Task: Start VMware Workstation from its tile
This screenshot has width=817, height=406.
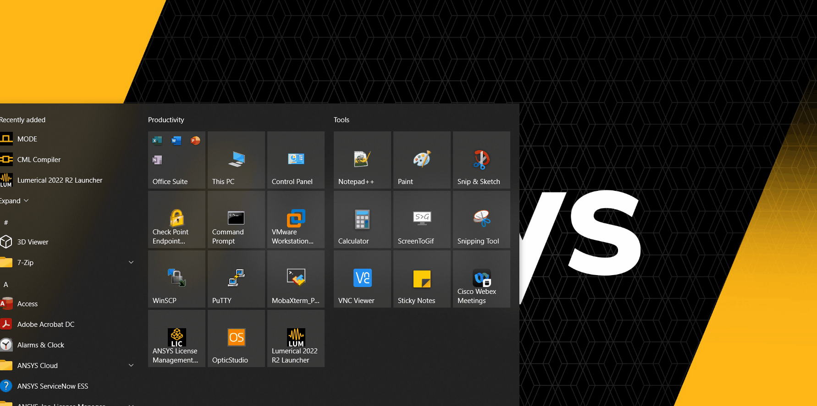Action: (296, 219)
